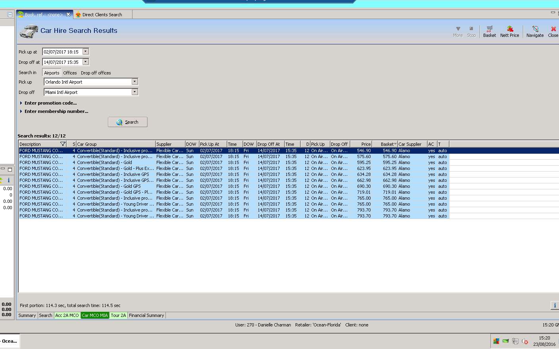
Task: Click the muted volume tray icon
Action: tap(525, 341)
